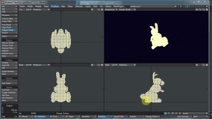Open Perspective view type dropdown
This screenshot has width=212, height=119.
tap(111, 10)
